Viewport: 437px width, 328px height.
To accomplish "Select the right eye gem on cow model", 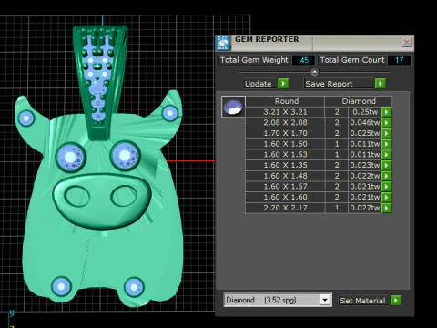I will point(125,156).
